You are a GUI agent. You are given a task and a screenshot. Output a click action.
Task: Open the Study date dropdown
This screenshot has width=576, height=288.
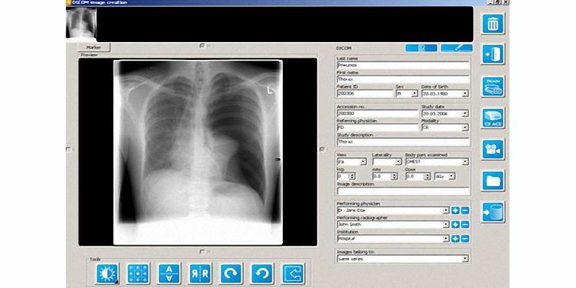465,113
